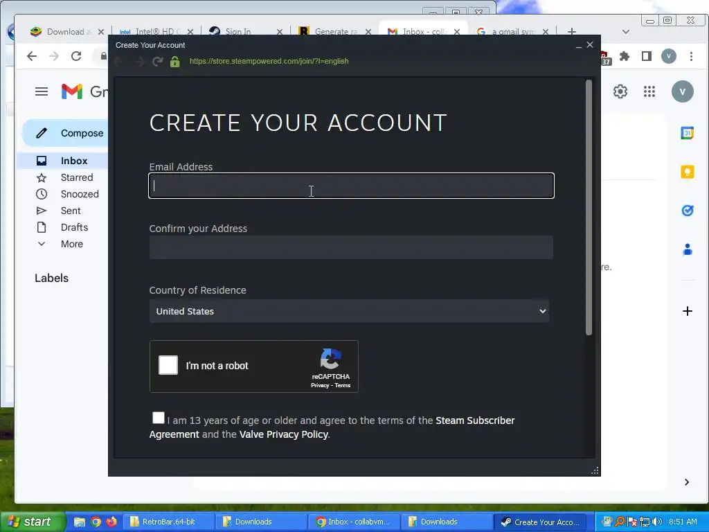Open the Chrome three-dot menu
This screenshot has width=709, height=532.
point(691,56)
